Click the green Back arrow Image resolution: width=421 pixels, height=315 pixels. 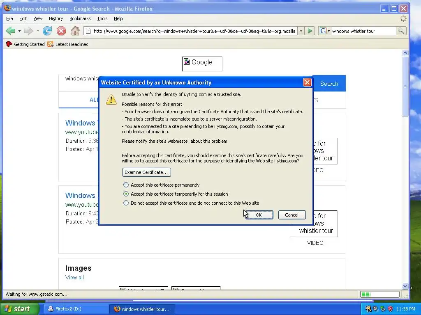[x=10, y=31]
